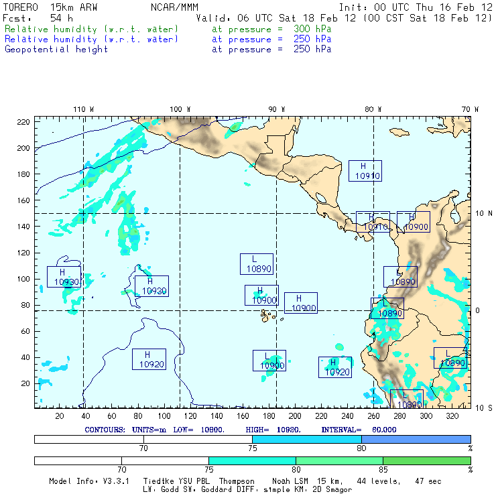Click the "H 10910" box over the Caribbean Sea
The image size is (496, 496).
(x=365, y=171)
